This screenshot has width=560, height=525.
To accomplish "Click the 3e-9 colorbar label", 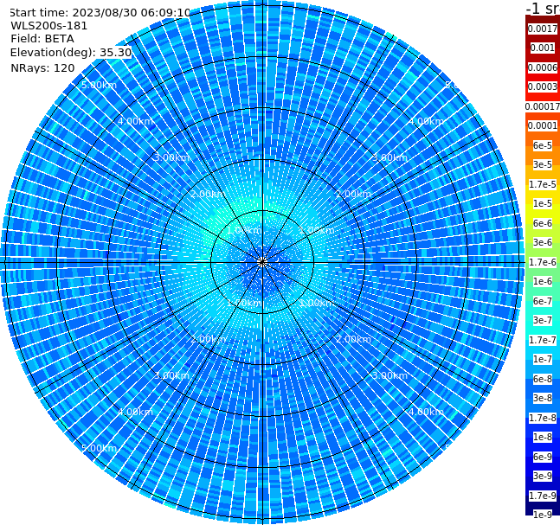I will tap(543, 476).
